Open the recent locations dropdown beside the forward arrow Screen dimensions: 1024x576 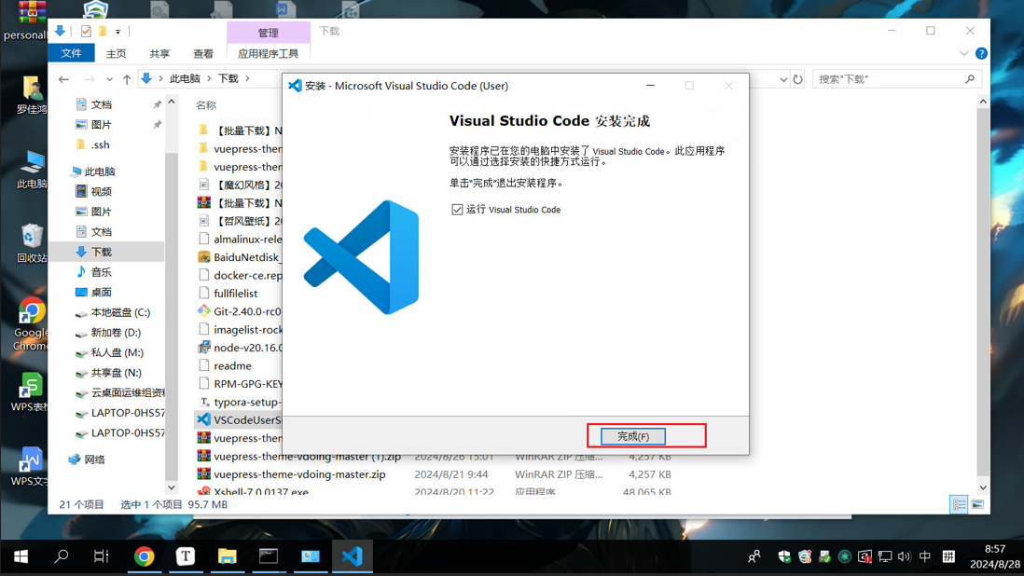(x=109, y=79)
